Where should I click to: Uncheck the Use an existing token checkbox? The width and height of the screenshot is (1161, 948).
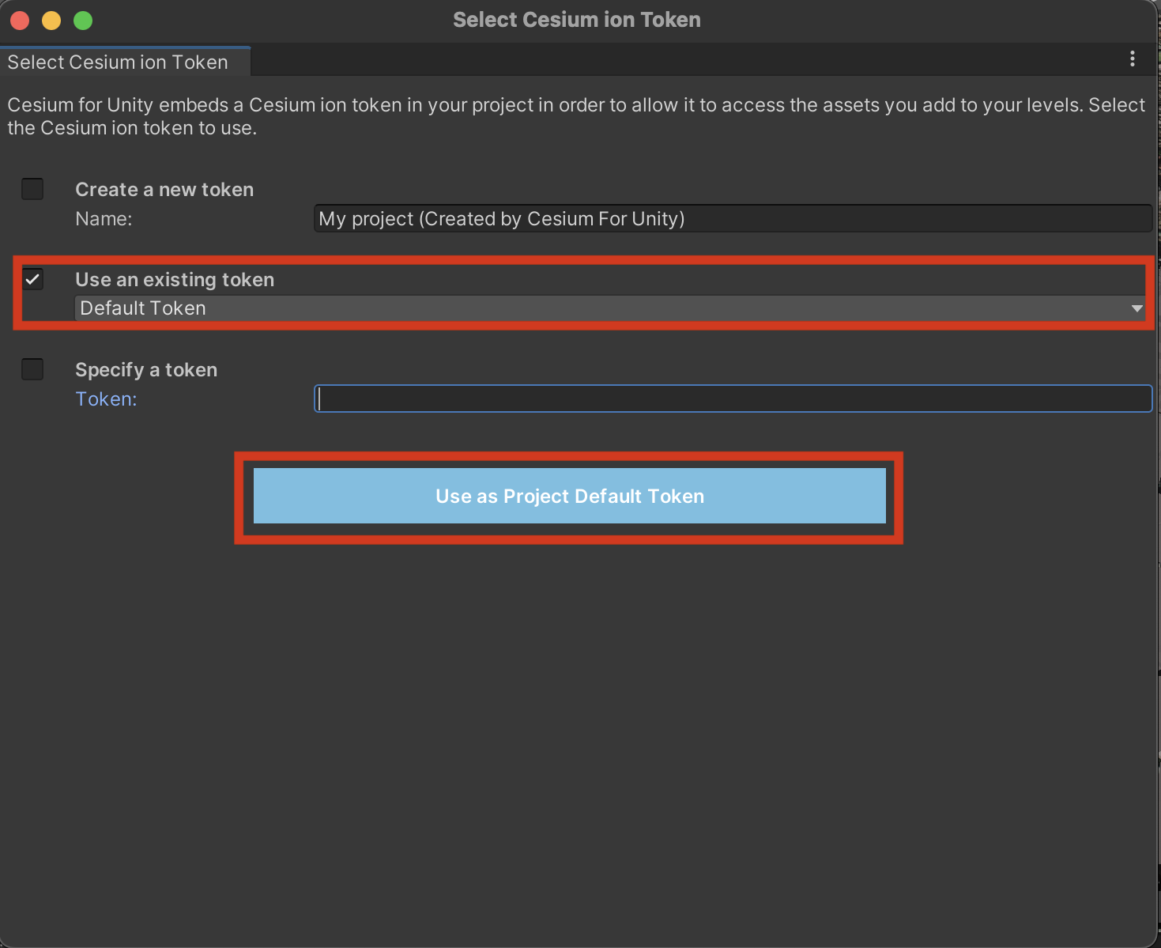point(32,279)
